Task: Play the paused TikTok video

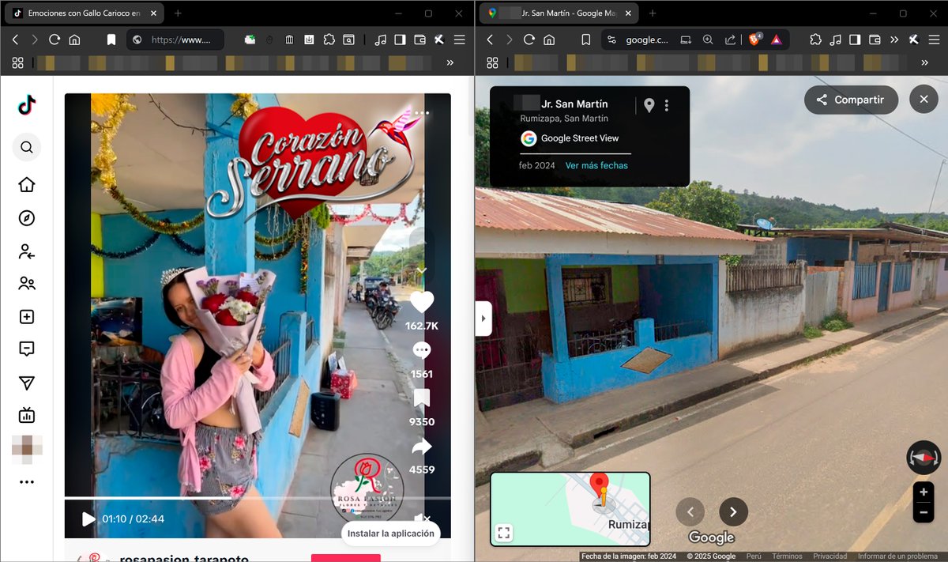Action: [88, 519]
